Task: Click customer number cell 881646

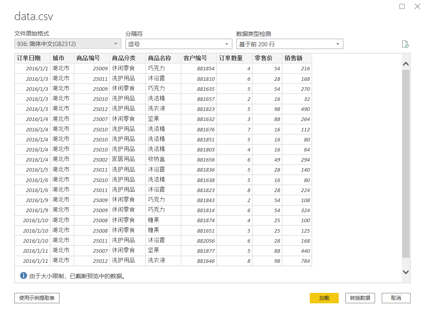Action: [199, 261]
